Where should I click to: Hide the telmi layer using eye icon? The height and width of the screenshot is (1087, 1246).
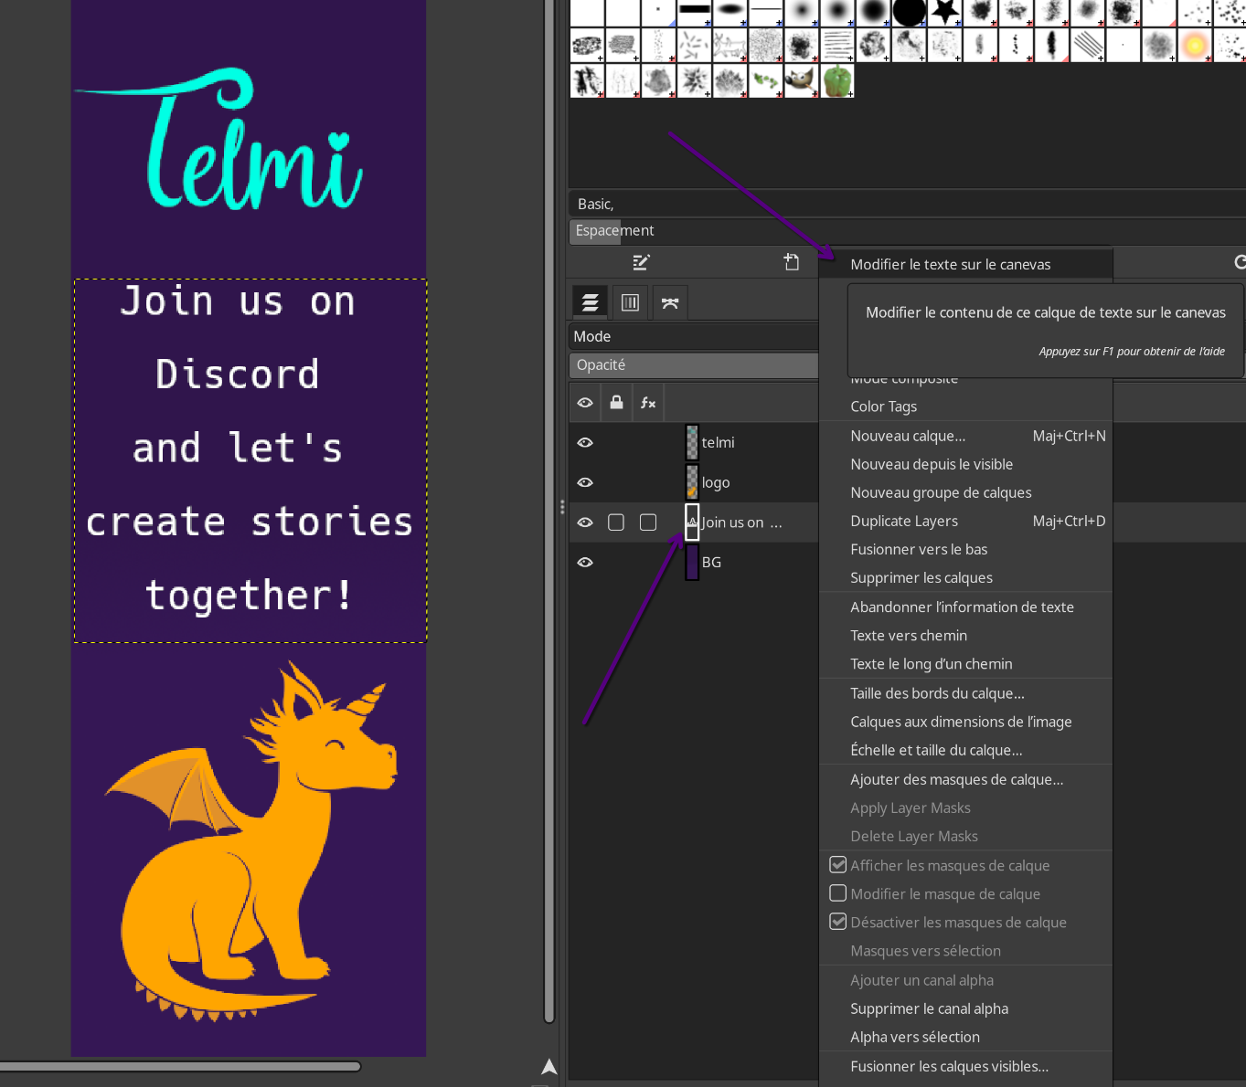pyautogui.click(x=585, y=442)
